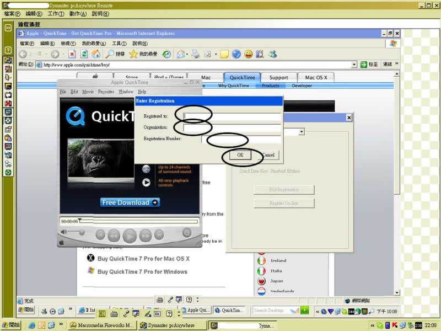Click the orange play icon beside All-new playback controls
The width and height of the screenshot is (441, 331).
(146, 183)
